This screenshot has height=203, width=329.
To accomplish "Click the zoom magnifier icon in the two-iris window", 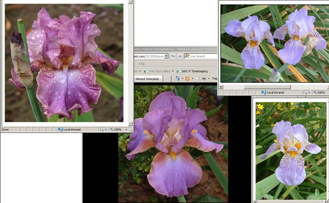I will (x=315, y=92).
